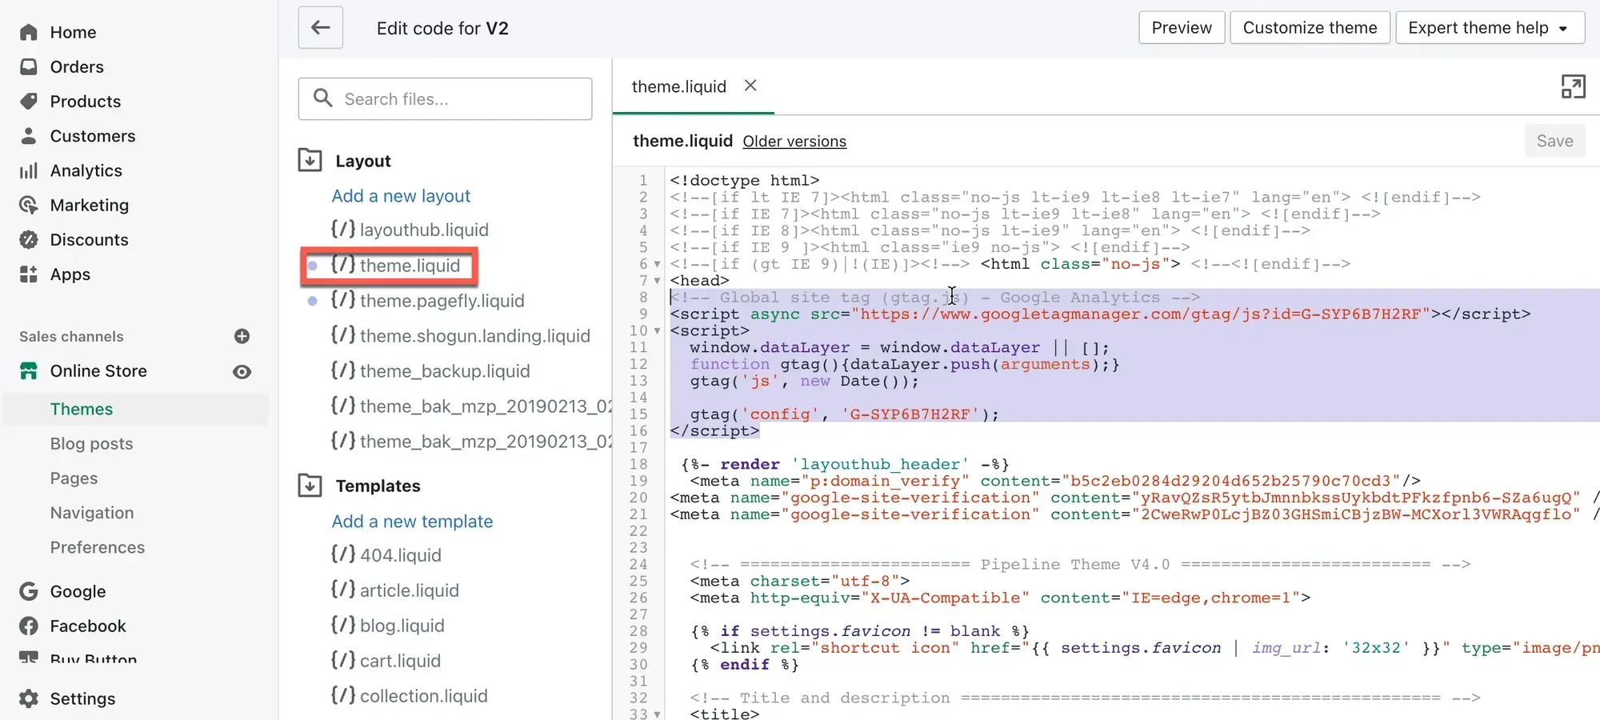
Task: Select the Customers icon
Action: pos(29,136)
